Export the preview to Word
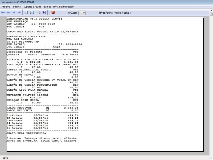The width and height of the screenshot is (213, 160). pos(44,13)
